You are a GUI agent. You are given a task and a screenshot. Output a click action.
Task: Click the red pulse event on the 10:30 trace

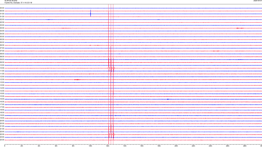coord(111,68)
